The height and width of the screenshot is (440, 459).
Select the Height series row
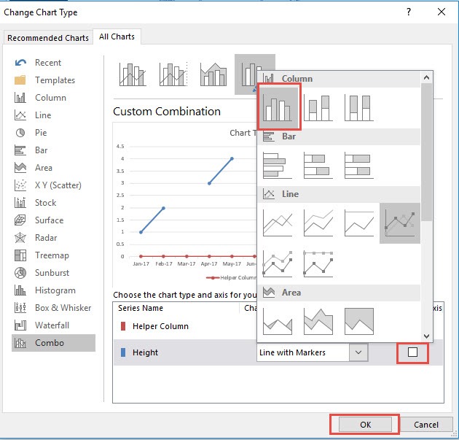[278, 352]
